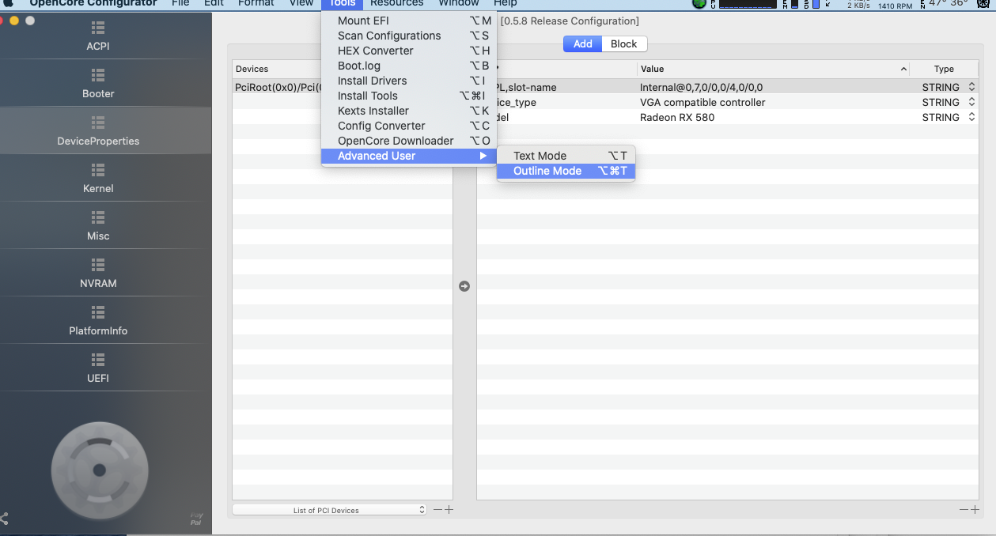Open the NVRAM section in sidebar
This screenshot has width=996, height=536.
[98, 274]
